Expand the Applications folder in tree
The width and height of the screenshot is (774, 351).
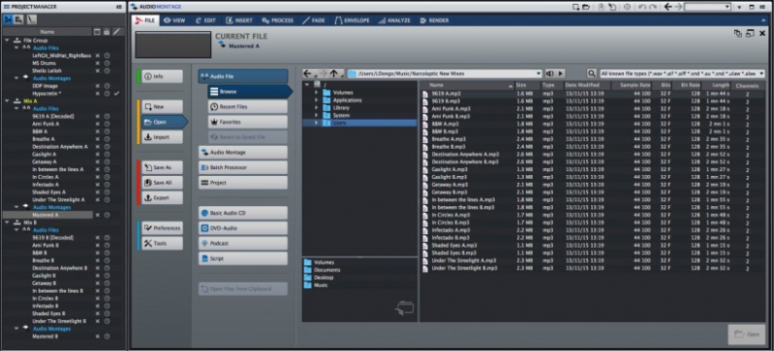click(x=317, y=100)
